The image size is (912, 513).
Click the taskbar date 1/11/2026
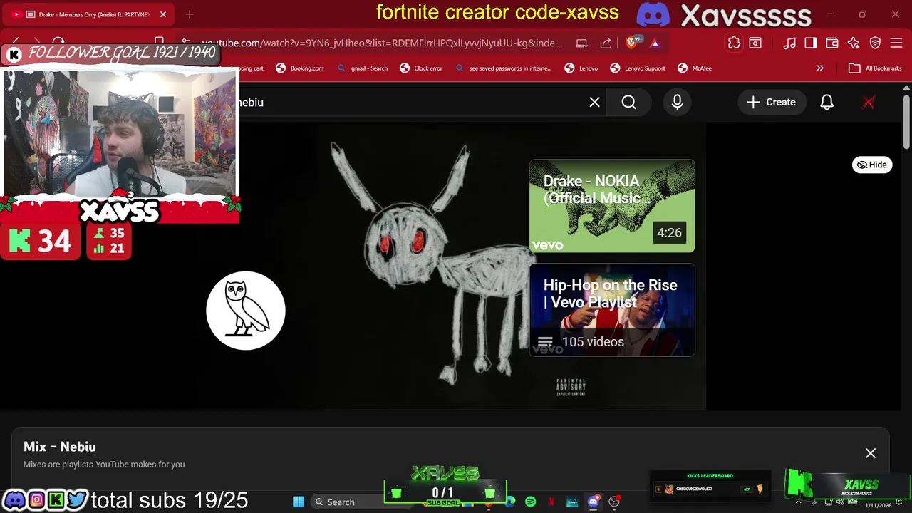click(x=878, y=505)
